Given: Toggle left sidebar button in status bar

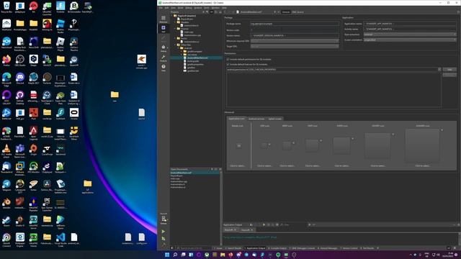Looking at the screenshot, I should (172, 248).
